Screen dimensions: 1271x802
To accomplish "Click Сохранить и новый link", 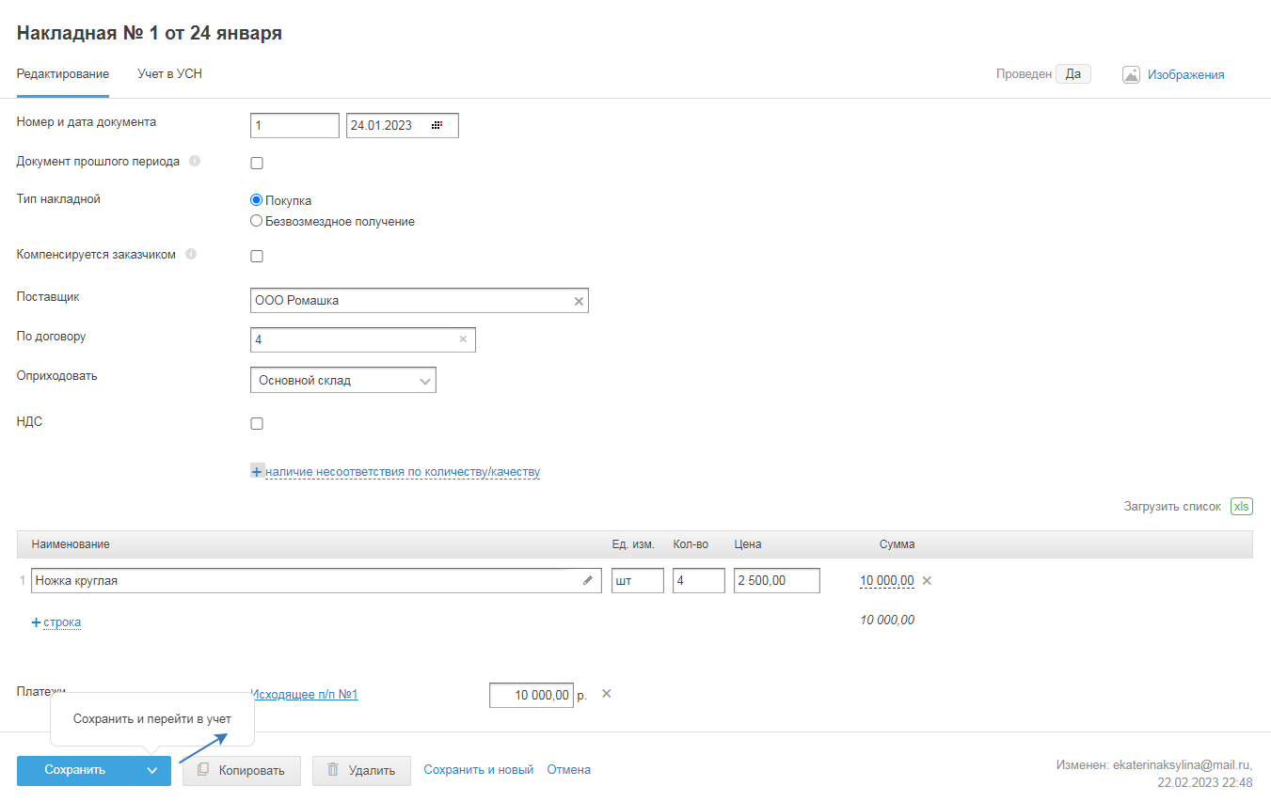I will coord(479,769).
